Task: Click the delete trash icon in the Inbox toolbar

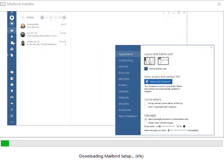Action: tap(51, 17)
